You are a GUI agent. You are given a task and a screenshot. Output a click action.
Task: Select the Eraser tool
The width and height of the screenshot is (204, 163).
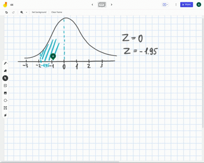pyautogui.click(x=5, y=70)
